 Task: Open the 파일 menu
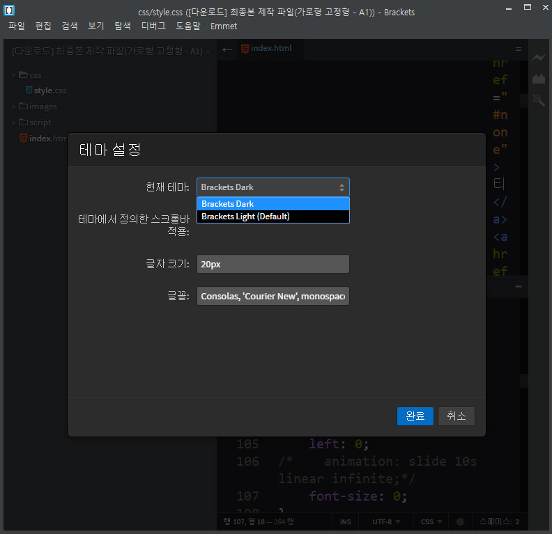(17, 26)
